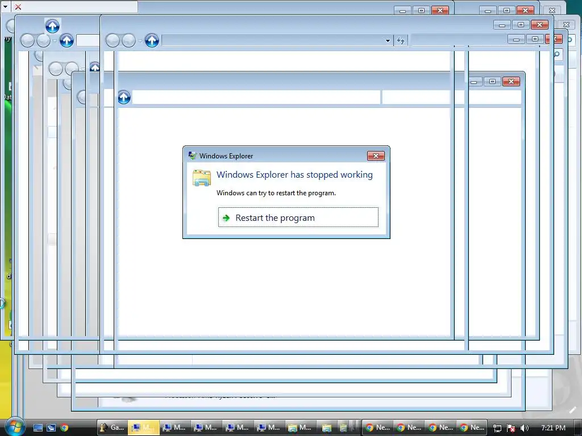This screenshot has width=582, height=436.
Task: Open the Ga... taskbar button with chess icon
Action: (x=113, y=427)
